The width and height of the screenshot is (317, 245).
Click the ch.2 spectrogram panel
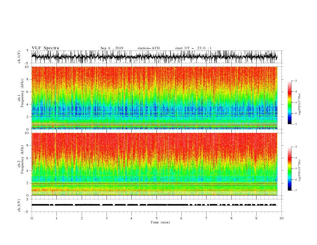[x=154, y=164]
